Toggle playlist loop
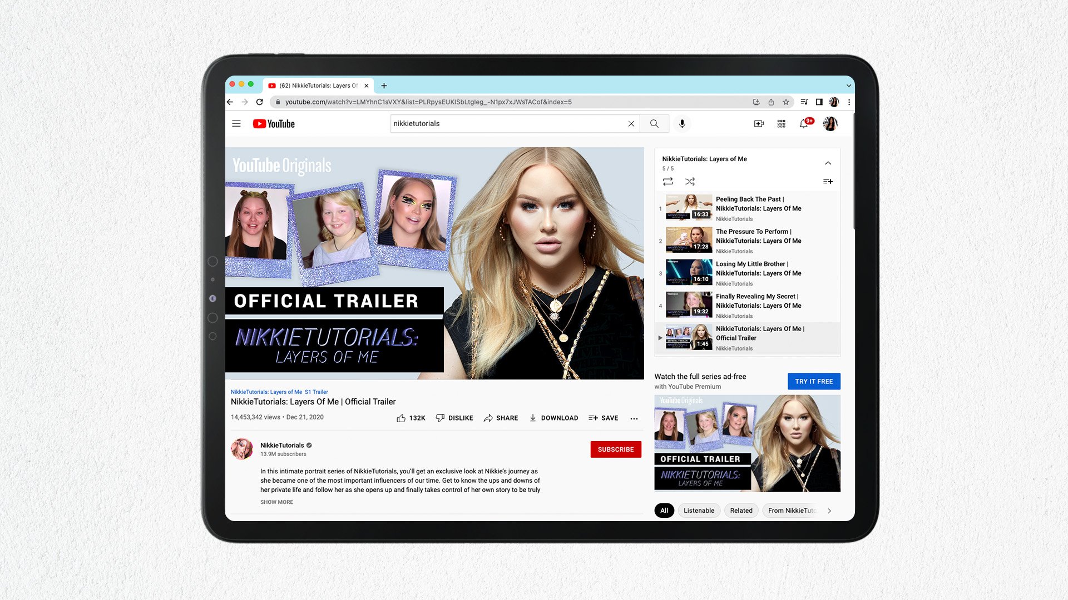 tap(667, 181)
